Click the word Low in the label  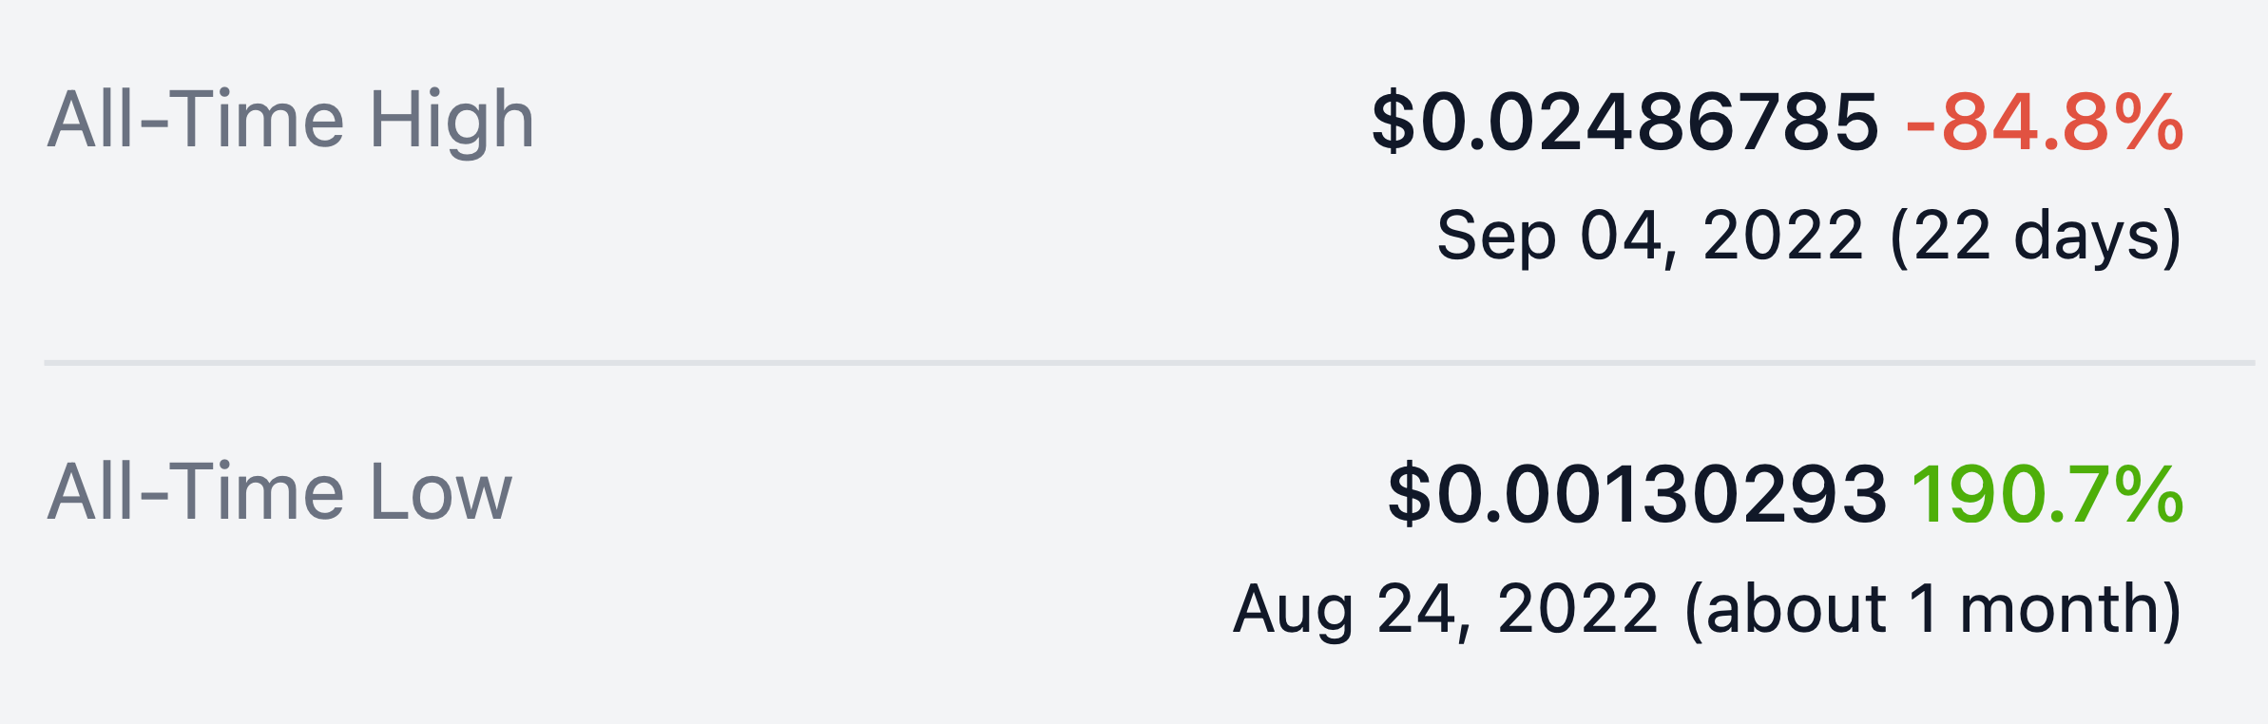(x=441, y=493)
